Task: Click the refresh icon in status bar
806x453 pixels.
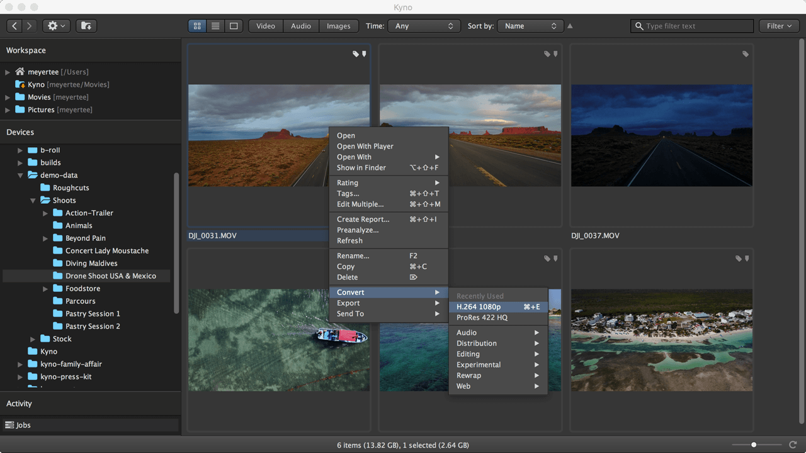Action: [793, 445]
